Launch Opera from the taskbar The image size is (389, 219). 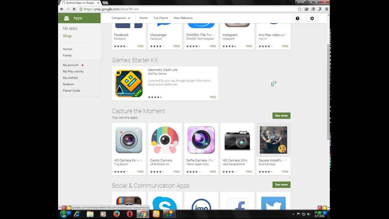pos(129,214)
